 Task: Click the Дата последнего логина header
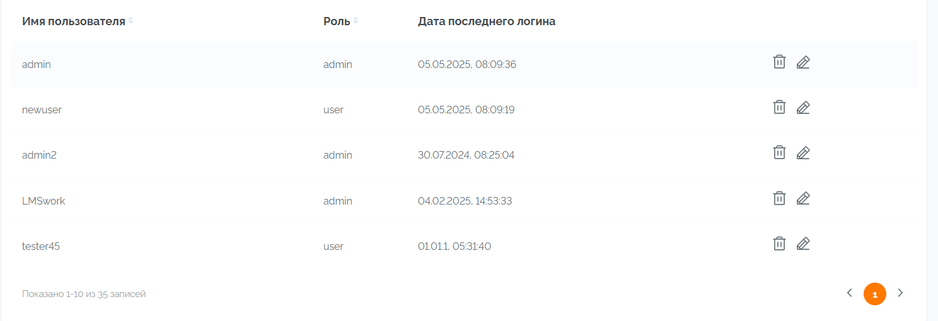pos(486,21)
